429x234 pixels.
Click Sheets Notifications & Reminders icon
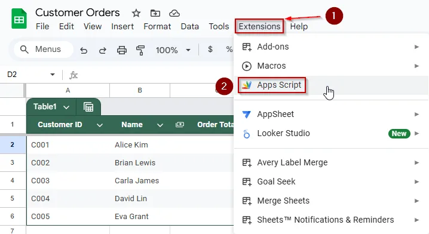[x=247, y=220]
